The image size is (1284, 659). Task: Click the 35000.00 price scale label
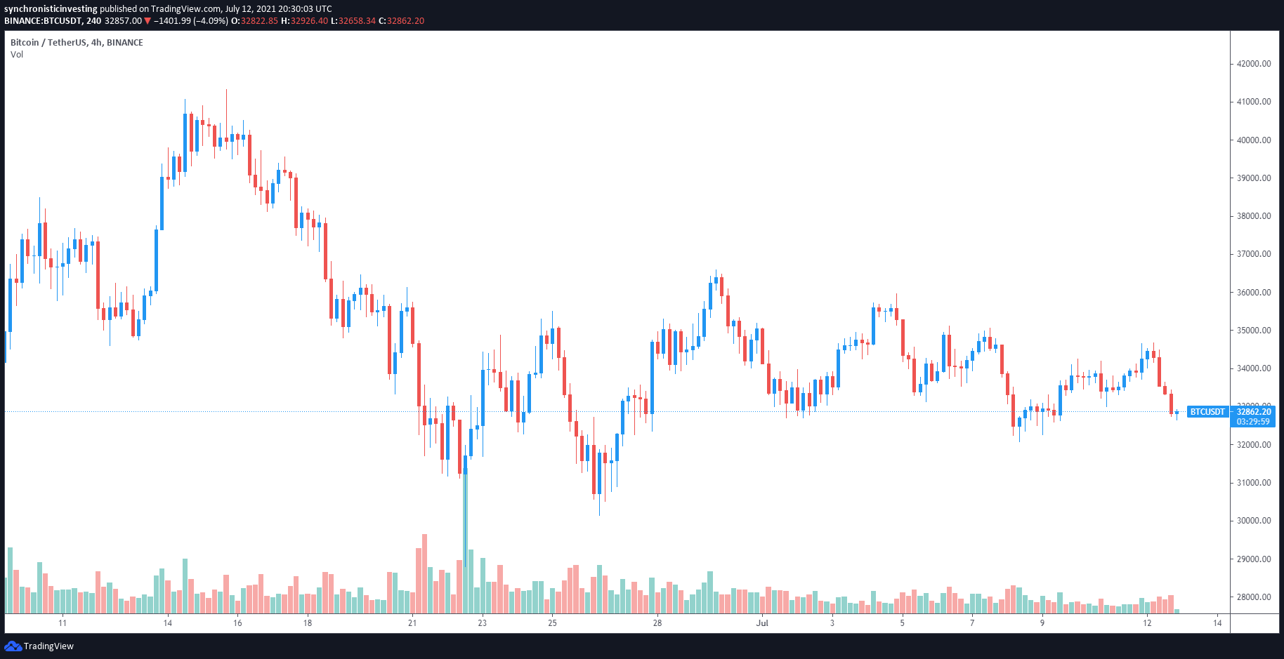point(1254,331)
